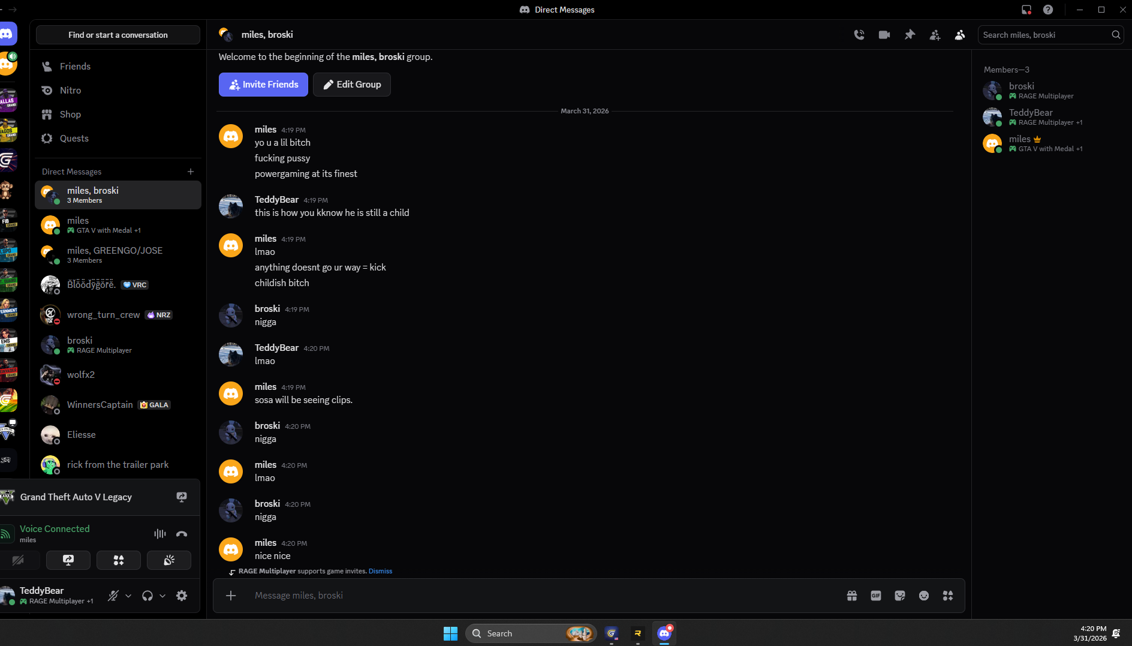Dismiss the RAGE Multiplayer game invite notice
Screen dimensions: 1132x646
380,571
